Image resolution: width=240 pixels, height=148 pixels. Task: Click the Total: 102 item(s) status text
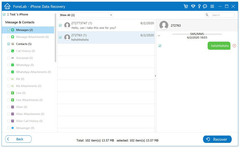pos(95,140)
